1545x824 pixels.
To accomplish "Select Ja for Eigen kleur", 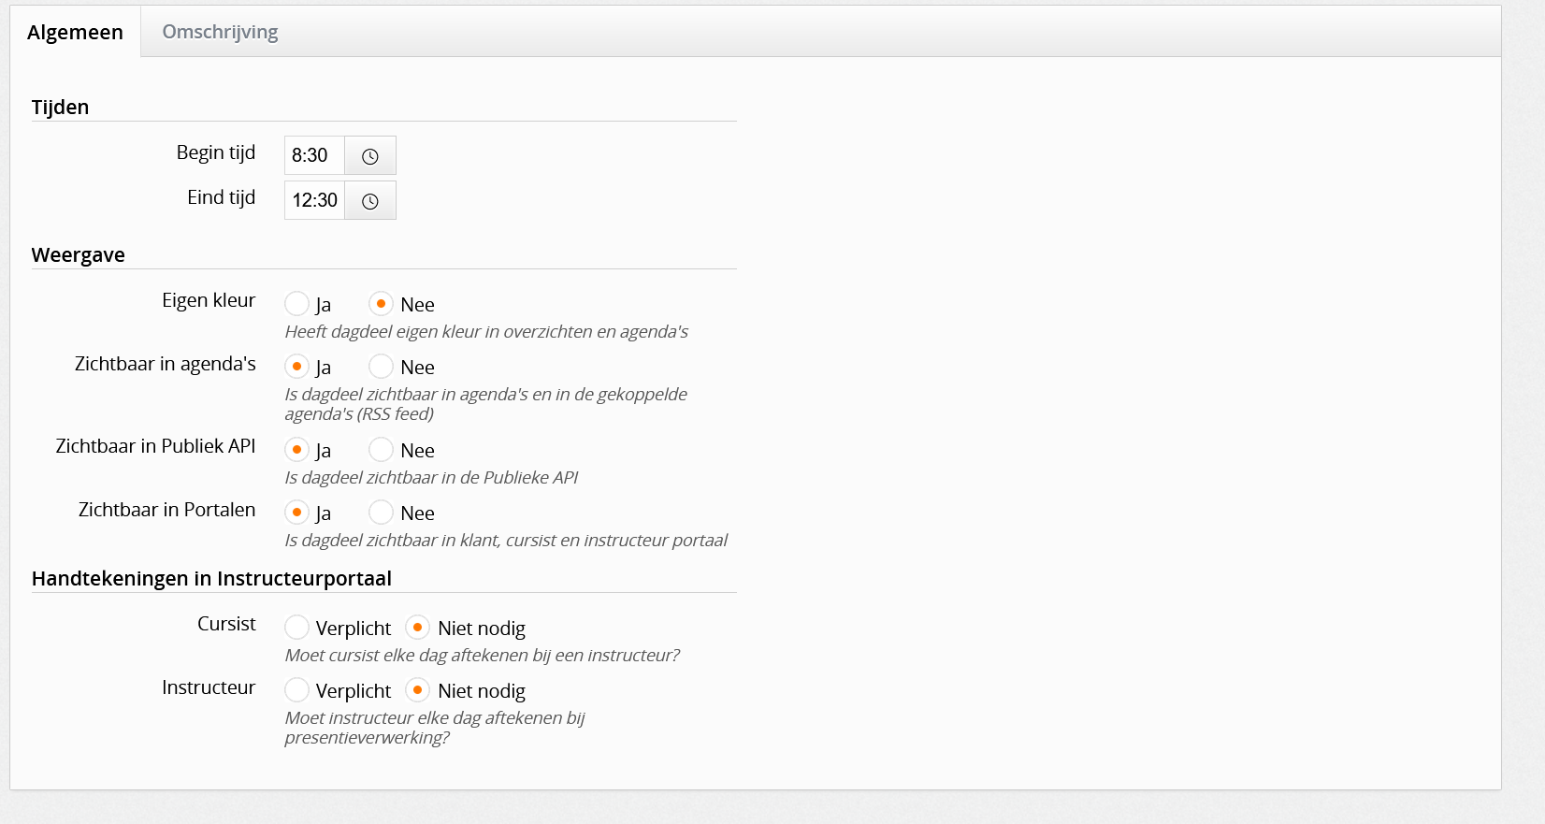I will click(296, 304).
